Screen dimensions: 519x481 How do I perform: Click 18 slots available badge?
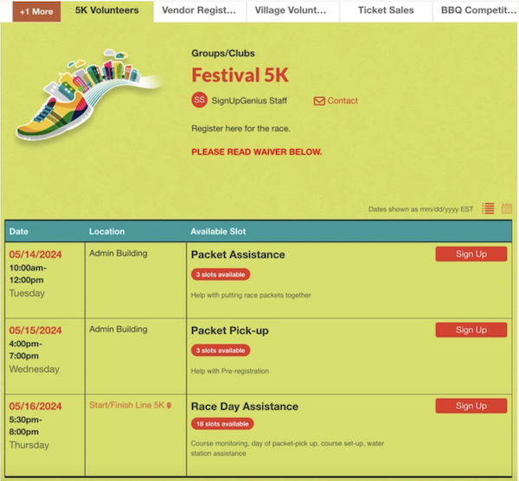222,424
